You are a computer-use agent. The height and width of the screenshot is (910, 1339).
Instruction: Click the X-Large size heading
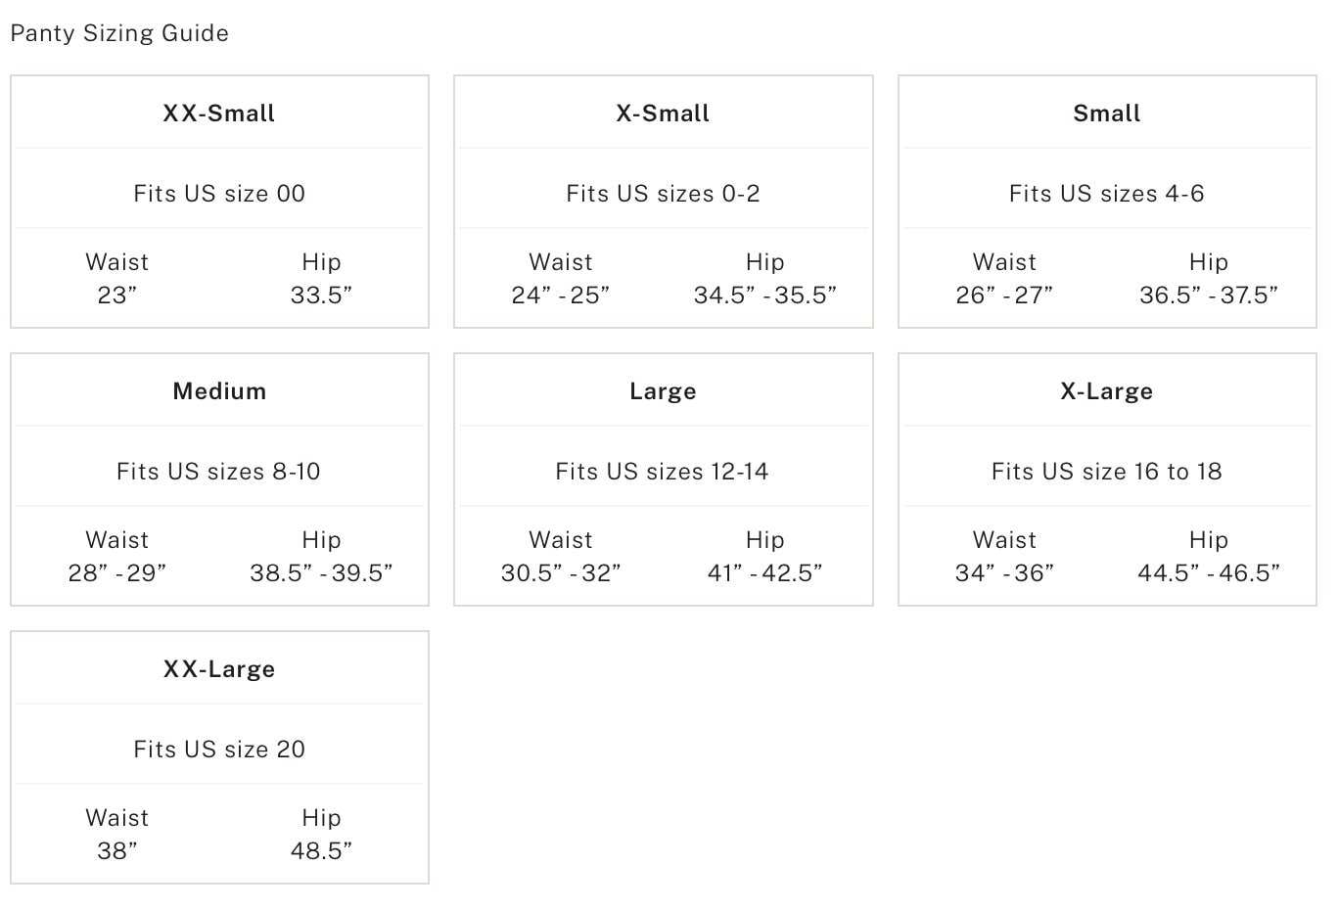[1107, 391]
